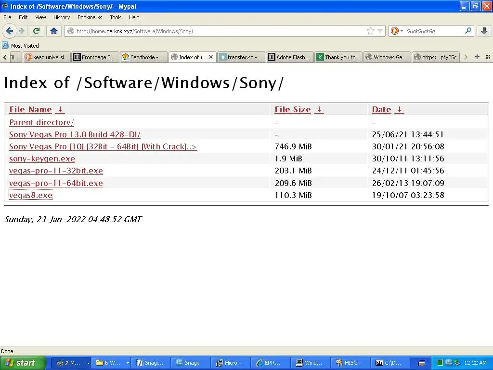
Task: Switch to the 7-Zip C:\D... taskbar item
Action: (x=390, y=363)
